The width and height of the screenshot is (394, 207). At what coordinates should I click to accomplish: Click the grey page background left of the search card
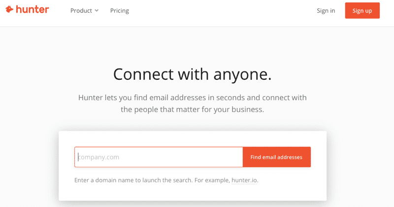click(x=30, y=163)
